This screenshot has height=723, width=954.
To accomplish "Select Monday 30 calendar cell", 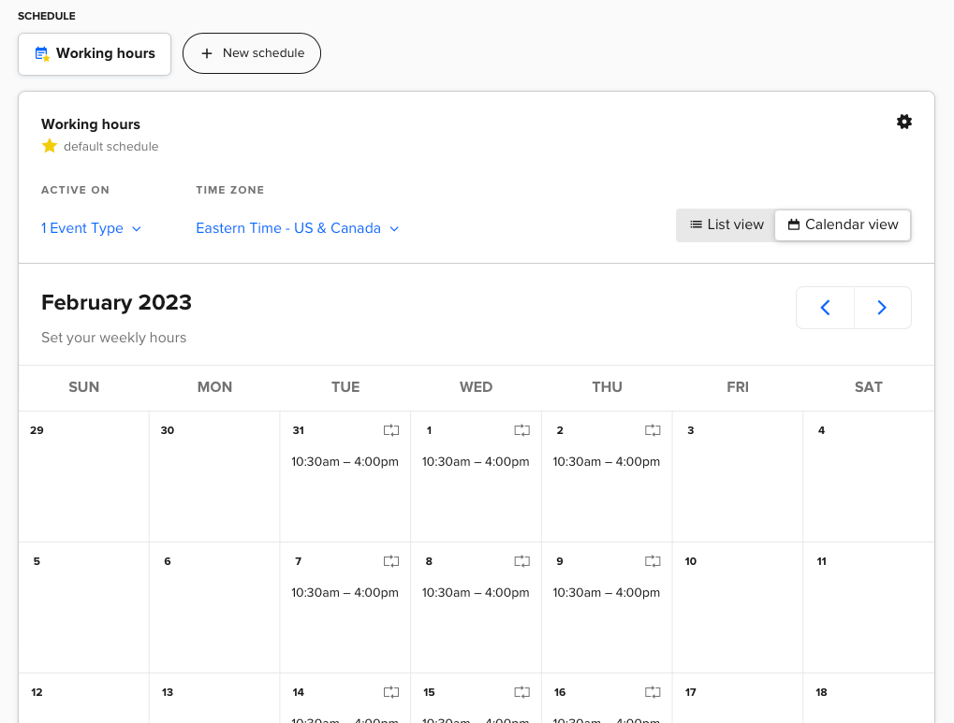I will [214, 477].
